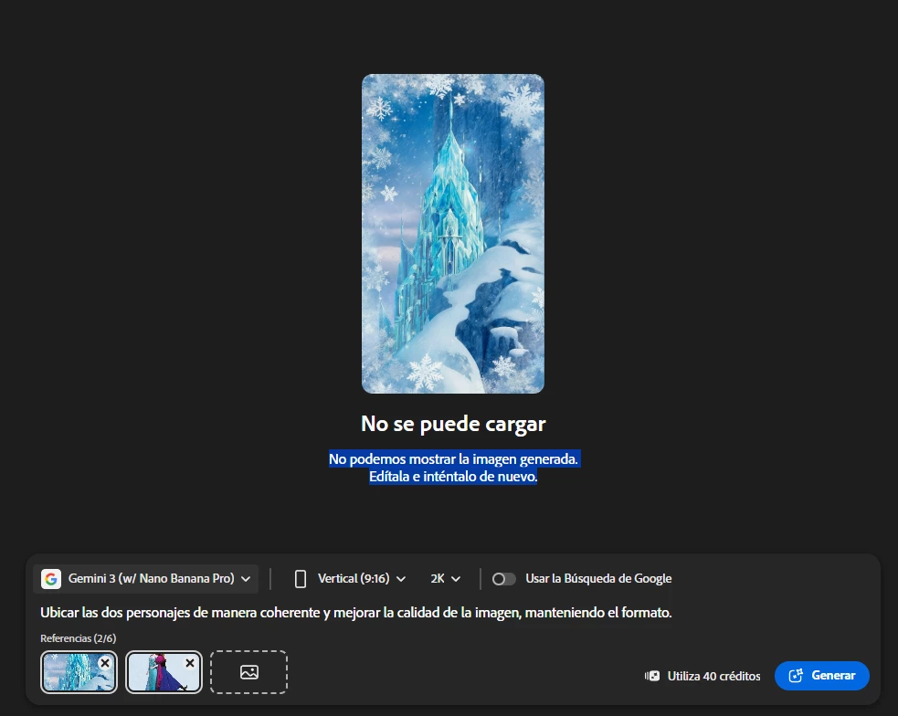This screenshot has width=898, height=716.
Task: Click the Utiliza 40 créditos text
Action: 713,676
